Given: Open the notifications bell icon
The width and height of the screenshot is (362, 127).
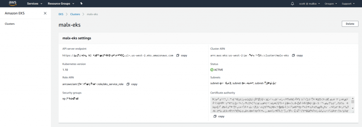Looking at the screenshot, I should pos(292,4).
